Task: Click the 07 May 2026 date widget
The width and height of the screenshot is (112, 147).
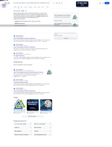Action: 82,4
